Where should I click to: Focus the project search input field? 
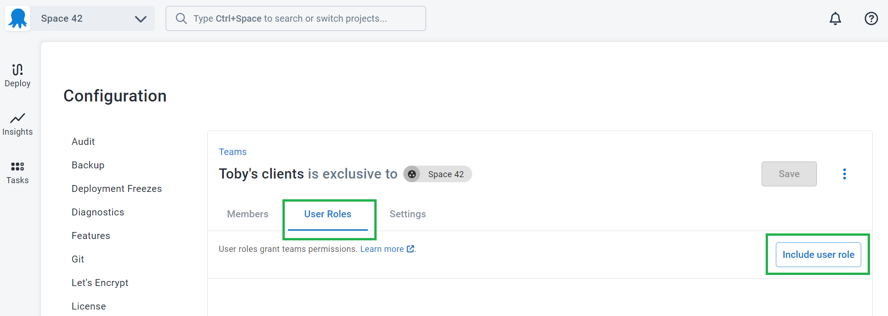[296, 18]
